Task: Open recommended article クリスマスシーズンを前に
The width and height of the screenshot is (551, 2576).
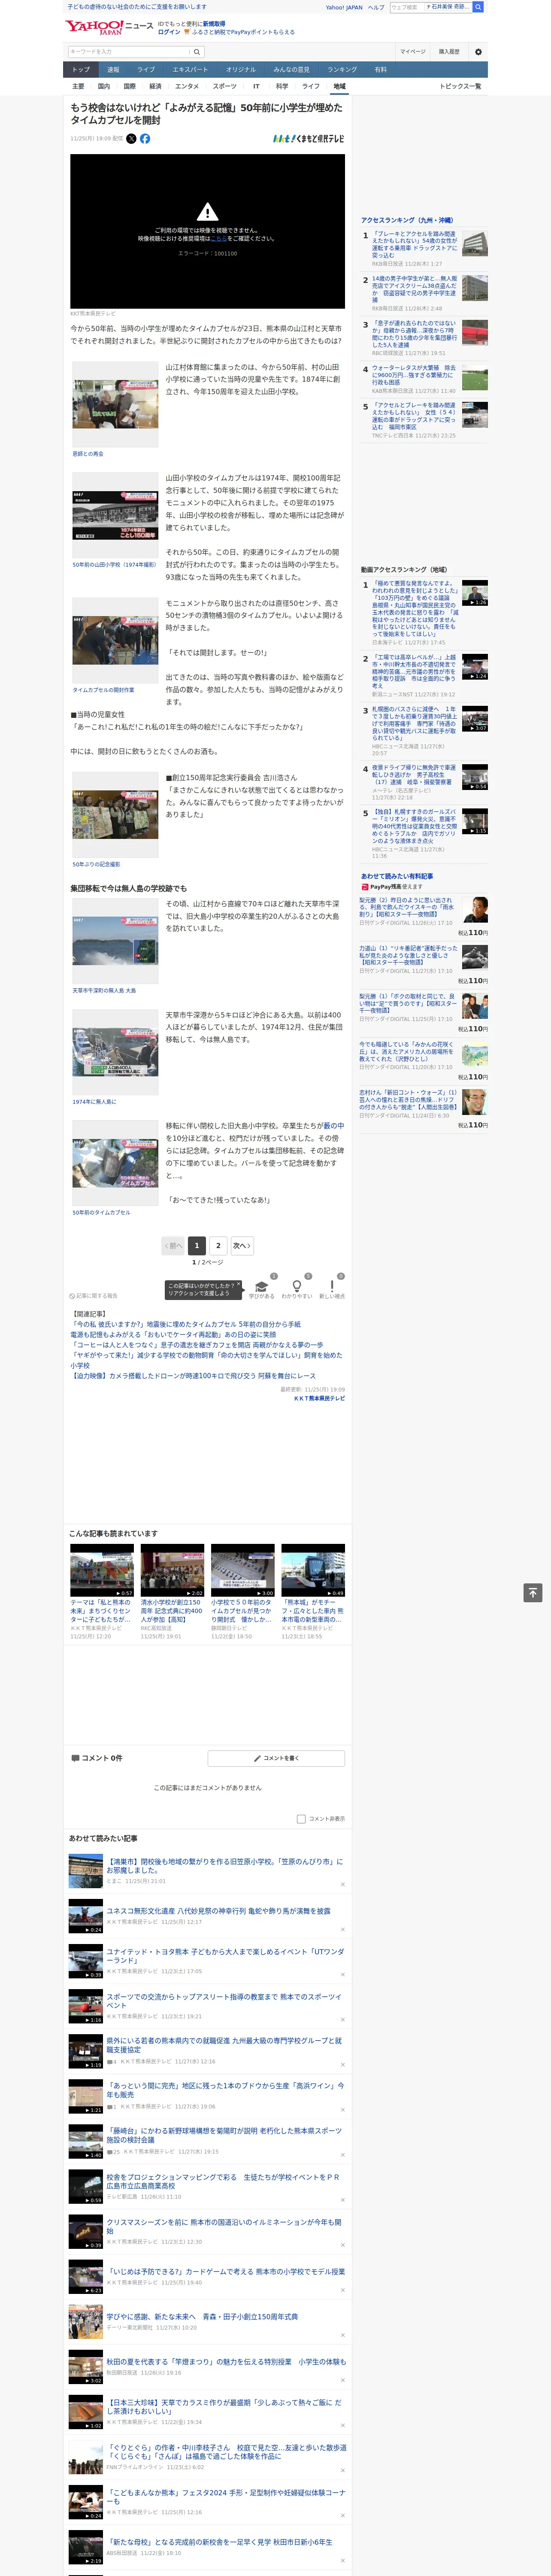Action: 224,2226
